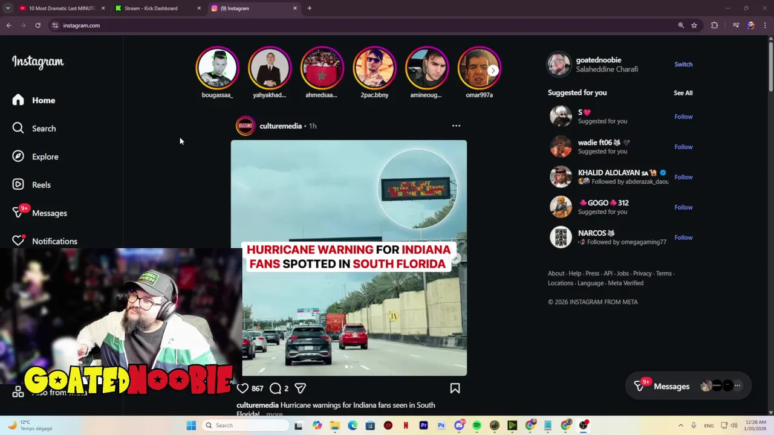The height and width of the screenshot is (435, 774).
Task: View yahyakhad... story
Action: (x=270, y=68)
